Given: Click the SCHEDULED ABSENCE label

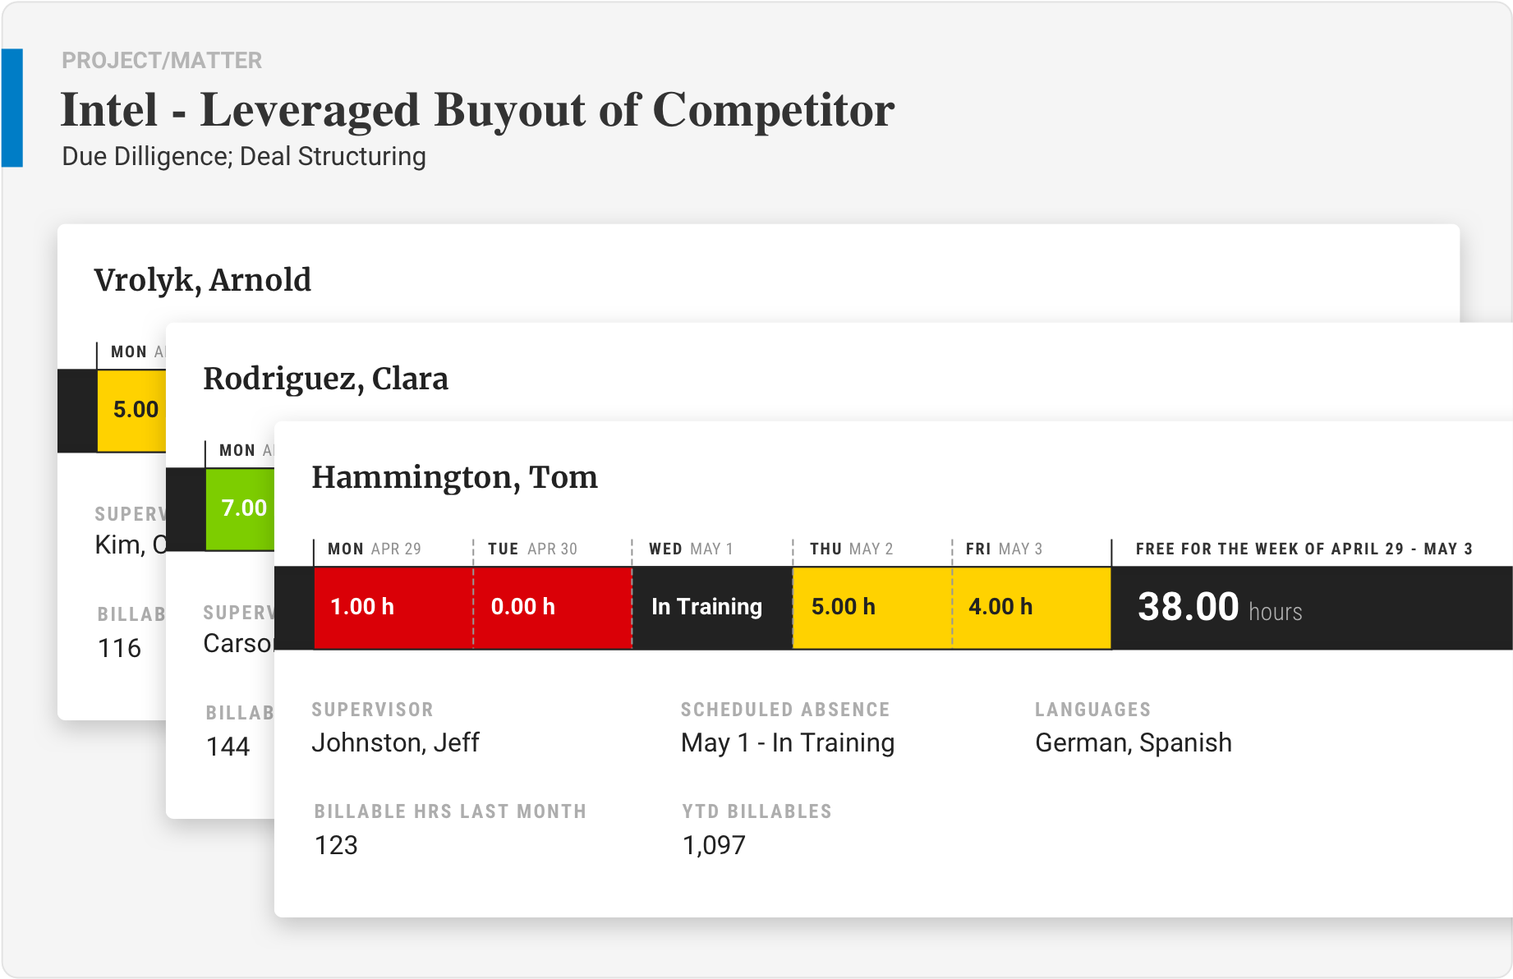Looking at the screenshot, I should (x=785, y=710).
